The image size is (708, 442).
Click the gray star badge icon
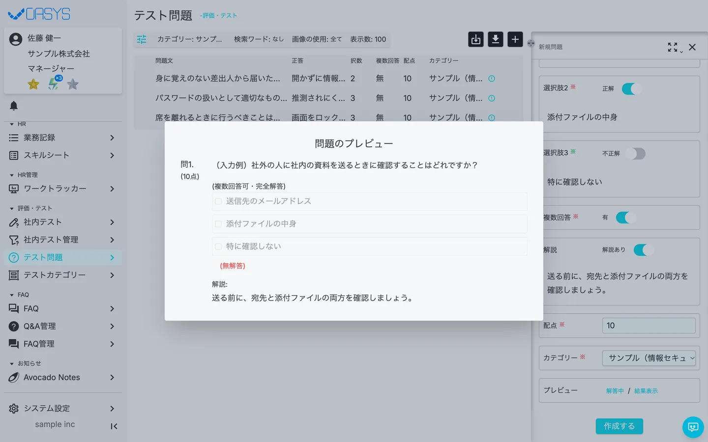coord(73,84)
